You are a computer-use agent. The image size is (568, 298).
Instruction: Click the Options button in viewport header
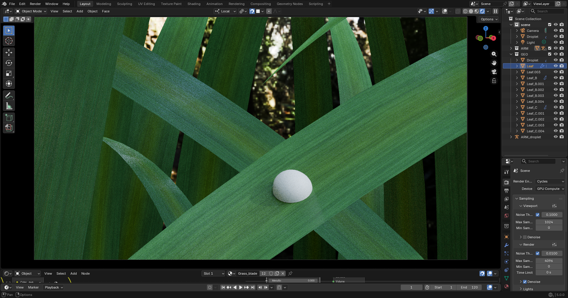(x=488, y=19)
